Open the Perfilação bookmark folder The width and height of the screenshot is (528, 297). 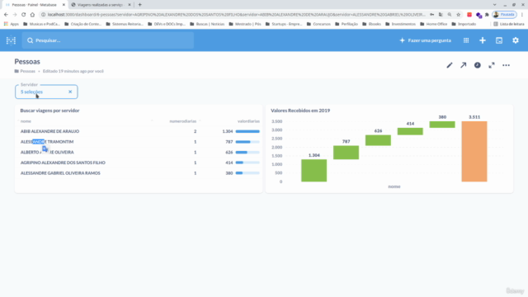pyautogui.click(x=346, y=24)
